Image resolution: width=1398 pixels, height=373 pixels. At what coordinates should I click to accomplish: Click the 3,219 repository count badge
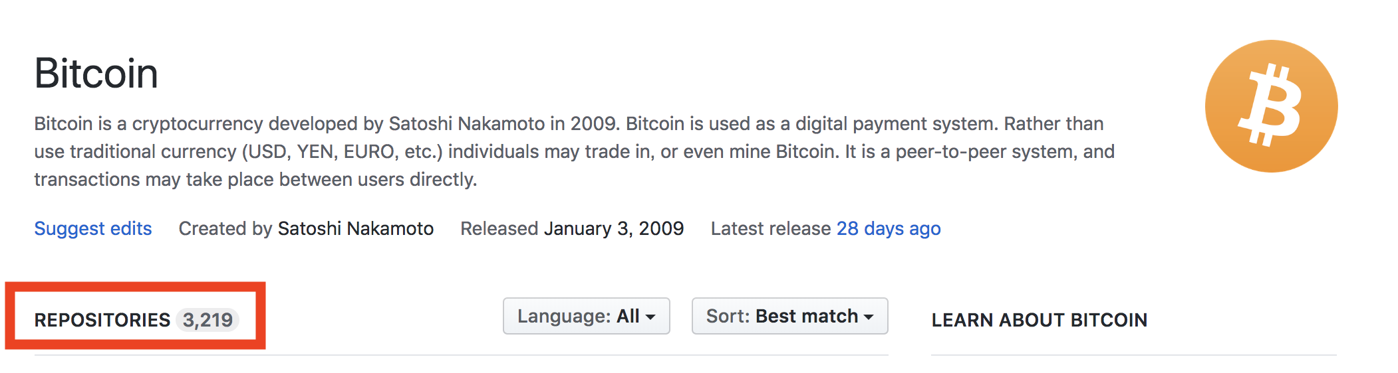pos(208,320)
